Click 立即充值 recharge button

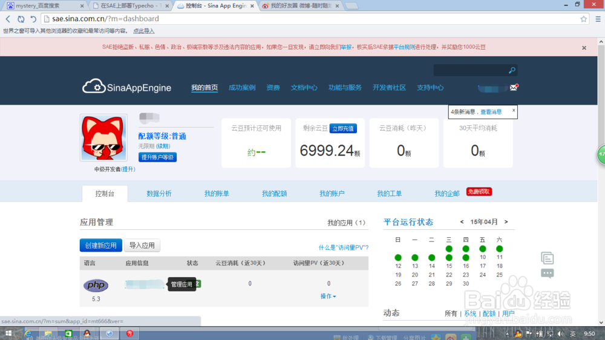click(343, 128)
